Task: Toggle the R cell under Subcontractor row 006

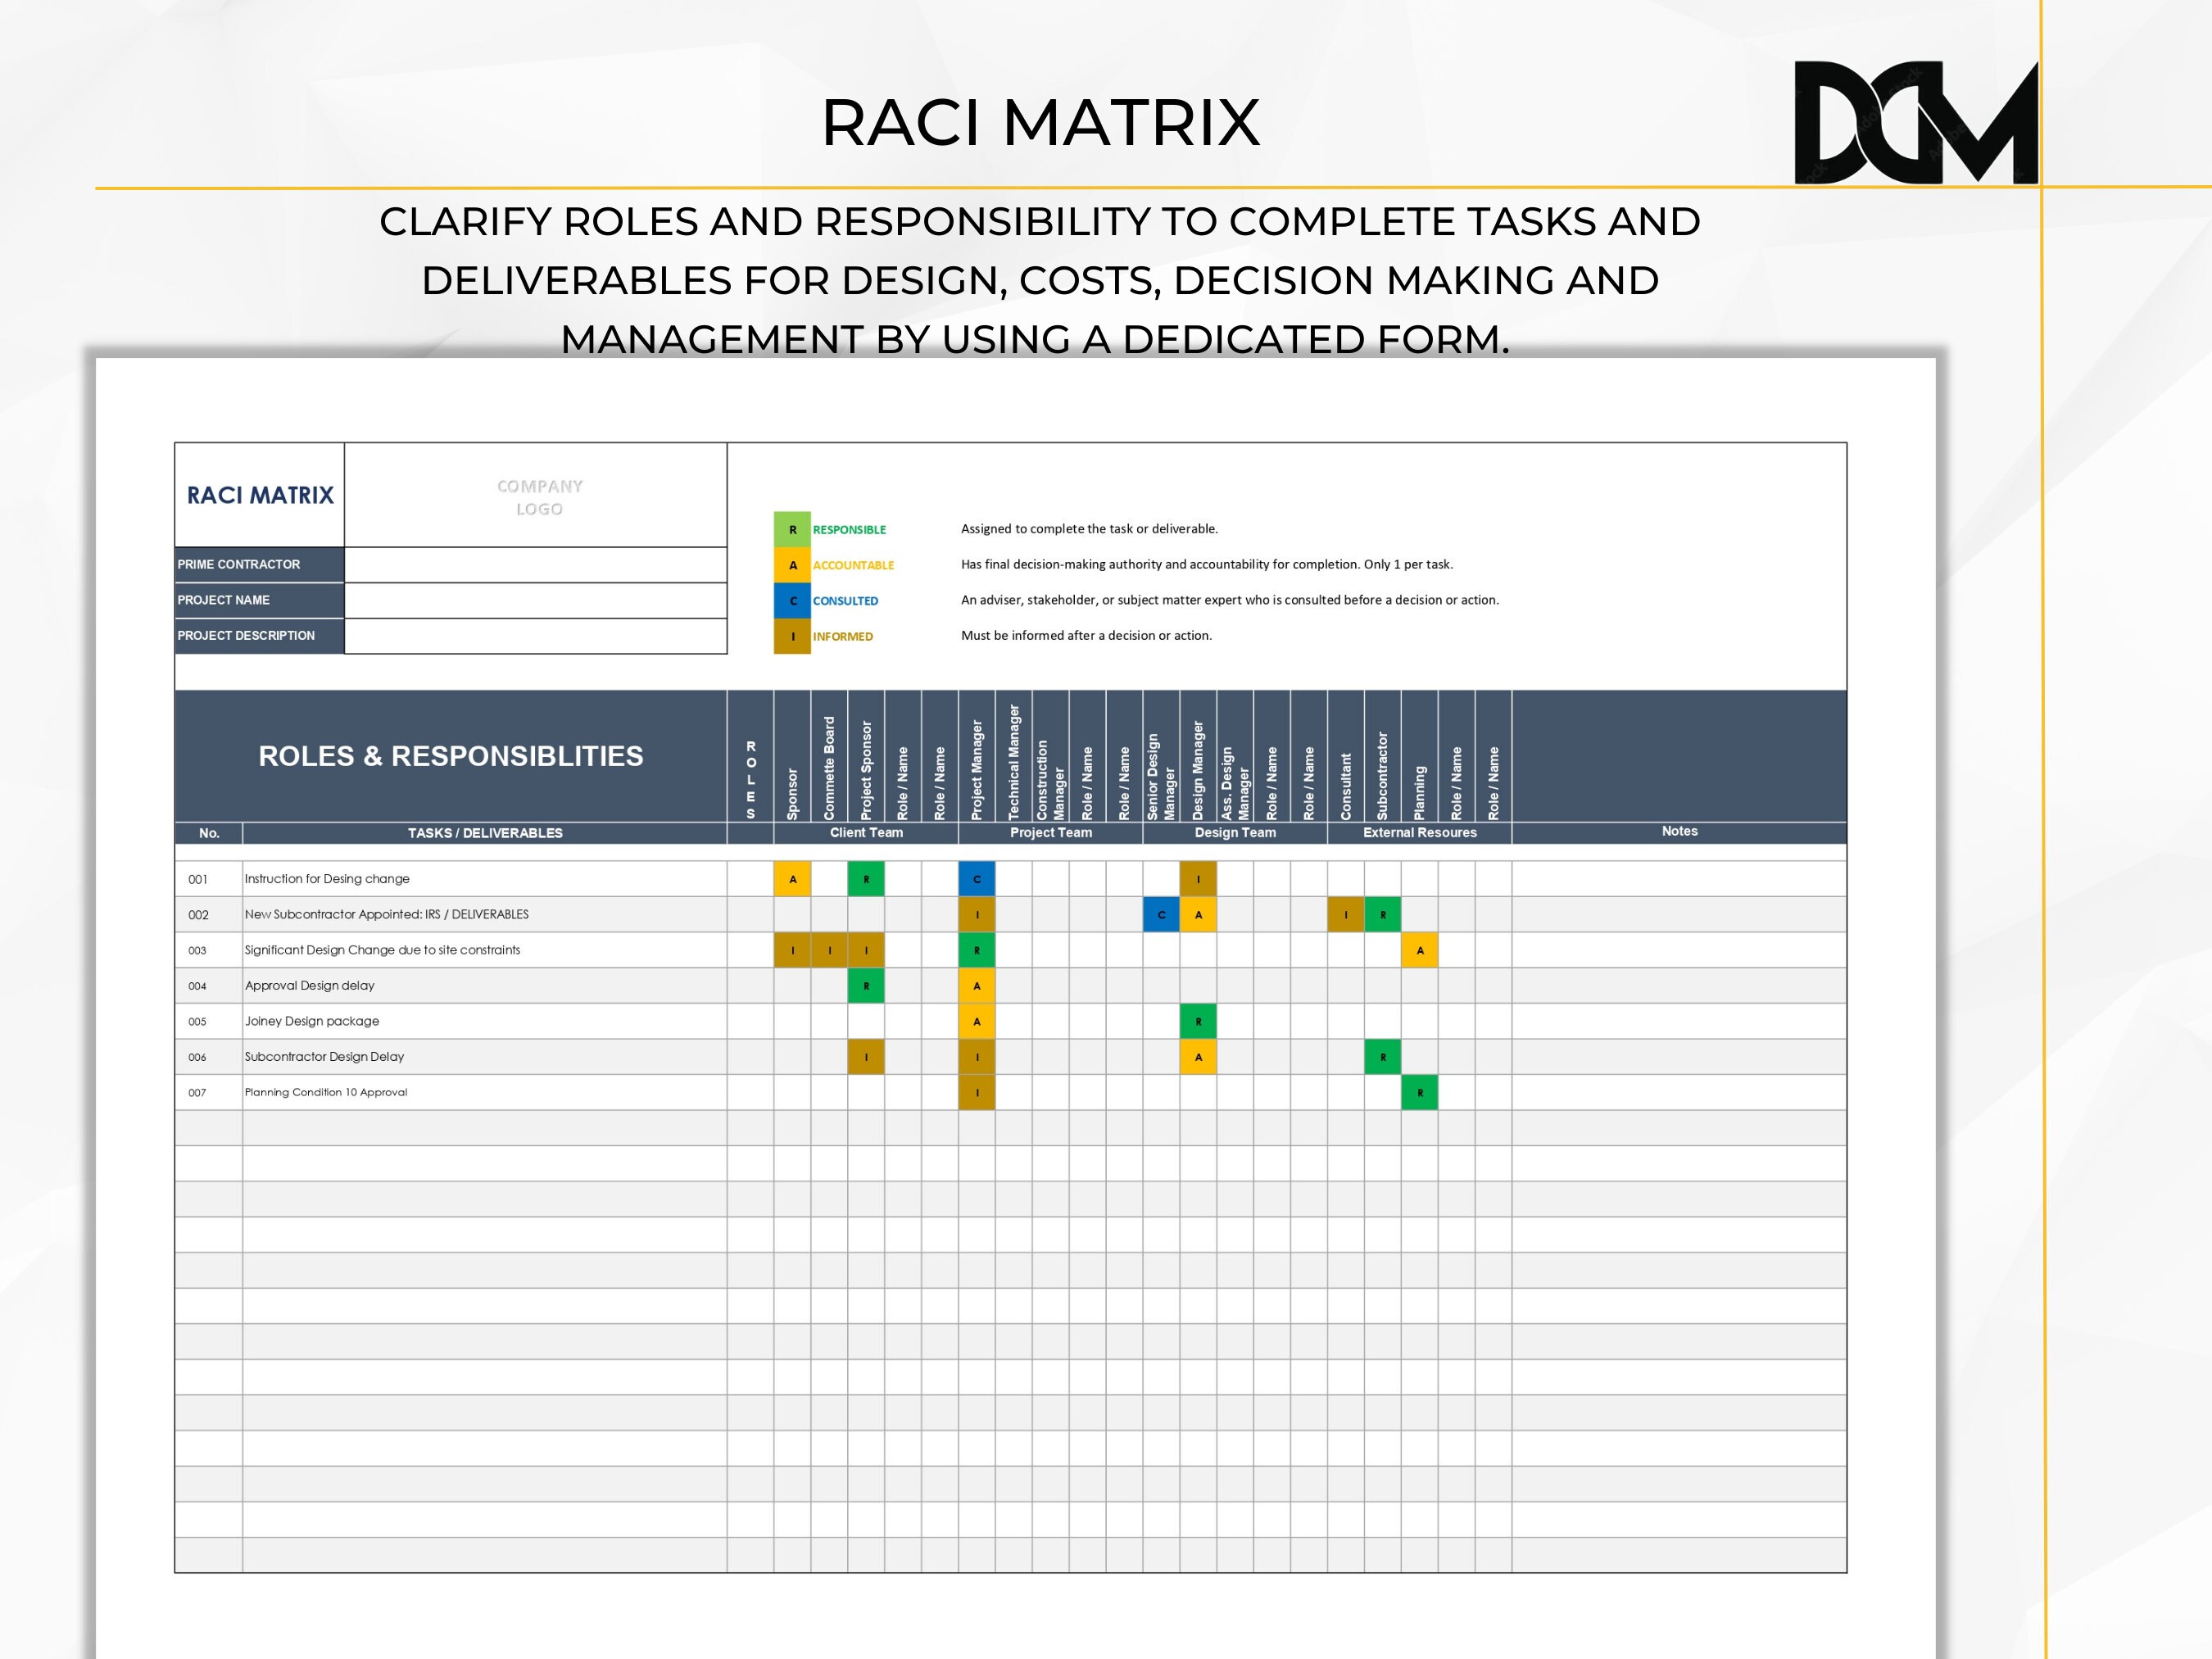Action: [x=1383, y=1057]
